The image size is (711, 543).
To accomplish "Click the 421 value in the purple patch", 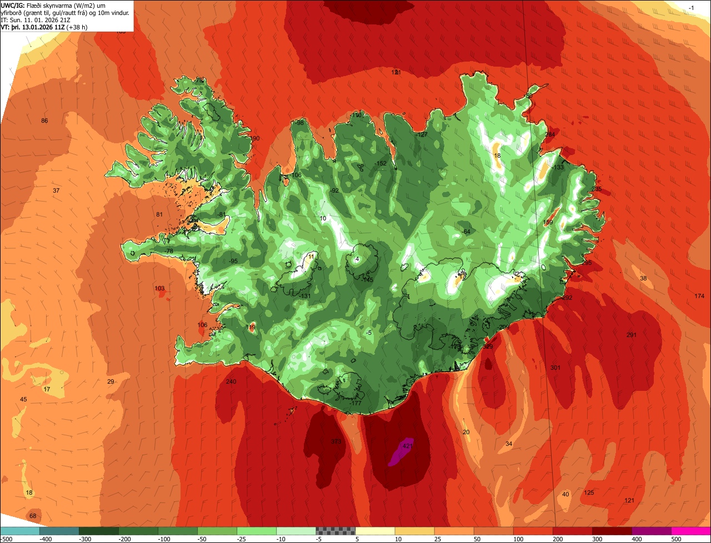I will pos(407,446).
